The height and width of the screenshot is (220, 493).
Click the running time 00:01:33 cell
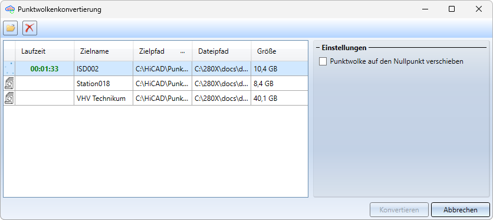(45, 69)
